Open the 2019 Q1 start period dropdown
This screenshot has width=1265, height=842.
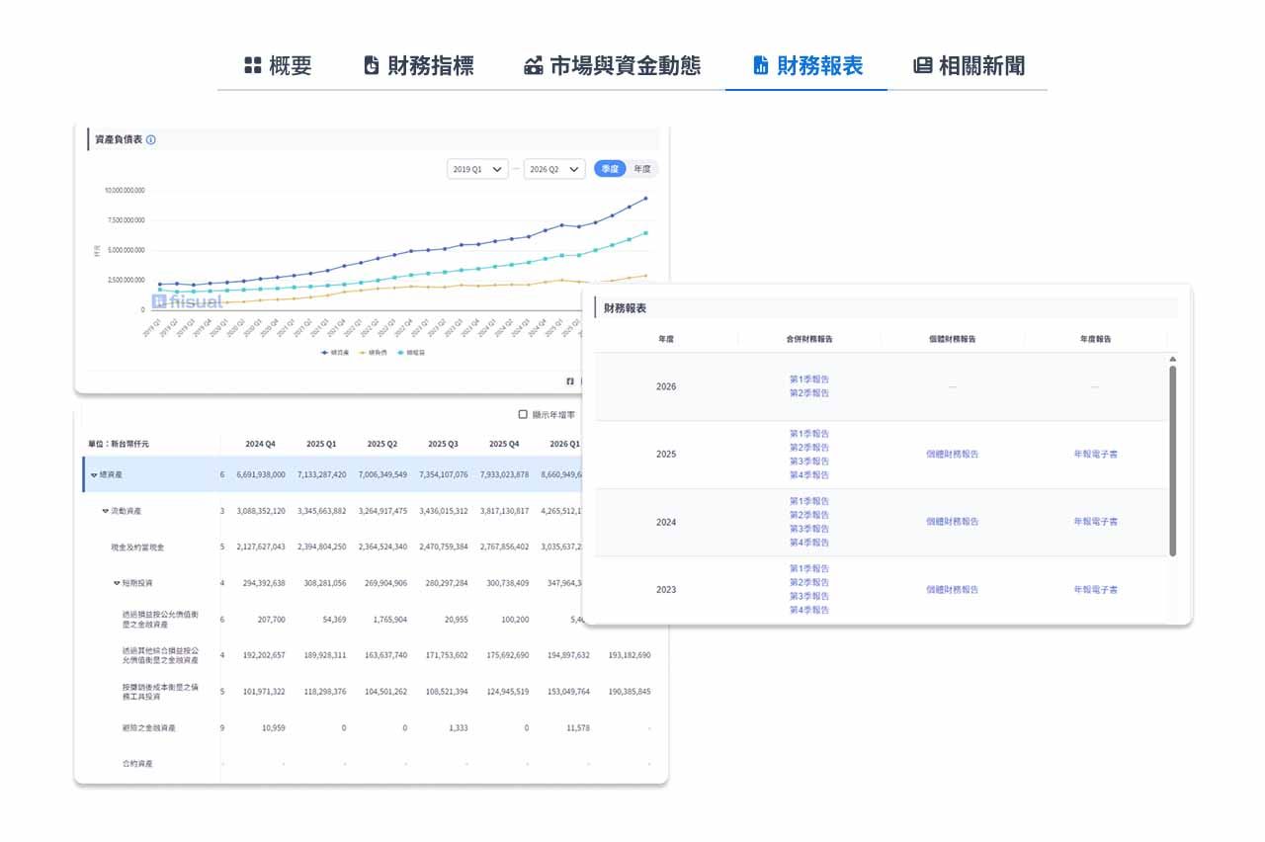pos(477,169)
